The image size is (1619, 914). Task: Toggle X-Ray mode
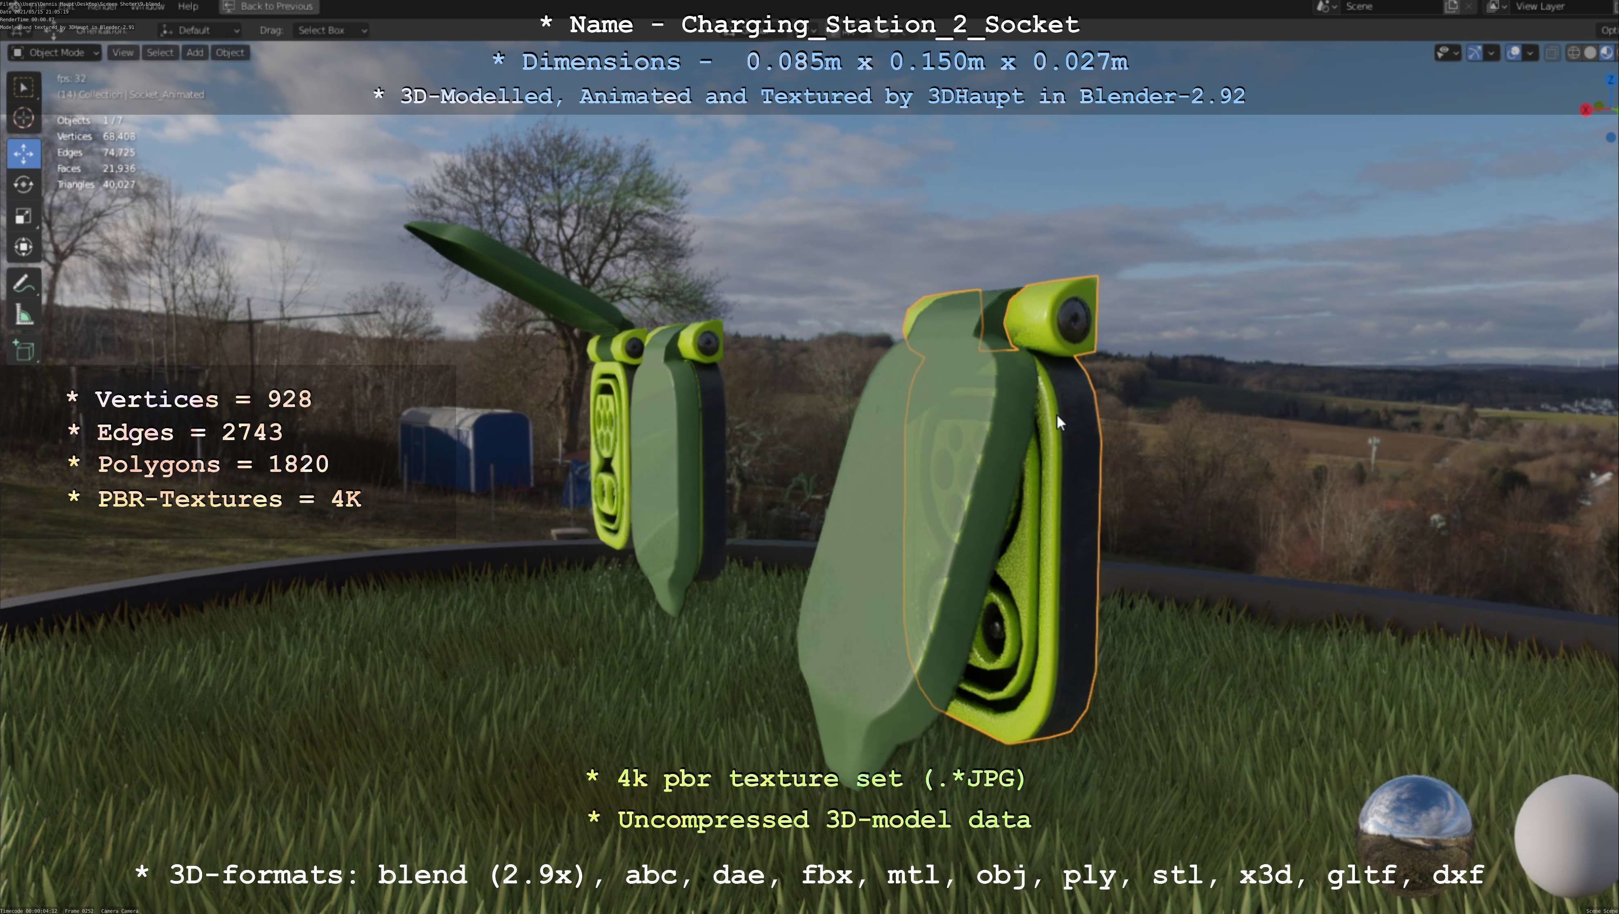1552,53
